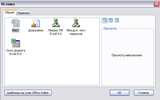The width and height of the screenshot is (160, 100).
Task: Click the Окно диалога Excel 5.0 label
Action: (16, 52)
